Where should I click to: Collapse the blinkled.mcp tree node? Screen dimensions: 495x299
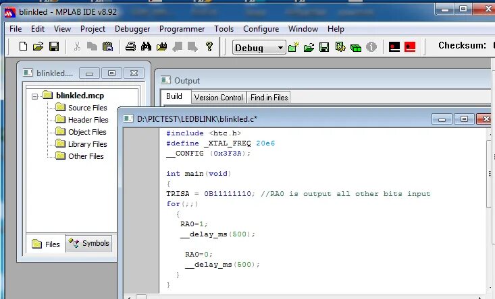pos(34,96)
